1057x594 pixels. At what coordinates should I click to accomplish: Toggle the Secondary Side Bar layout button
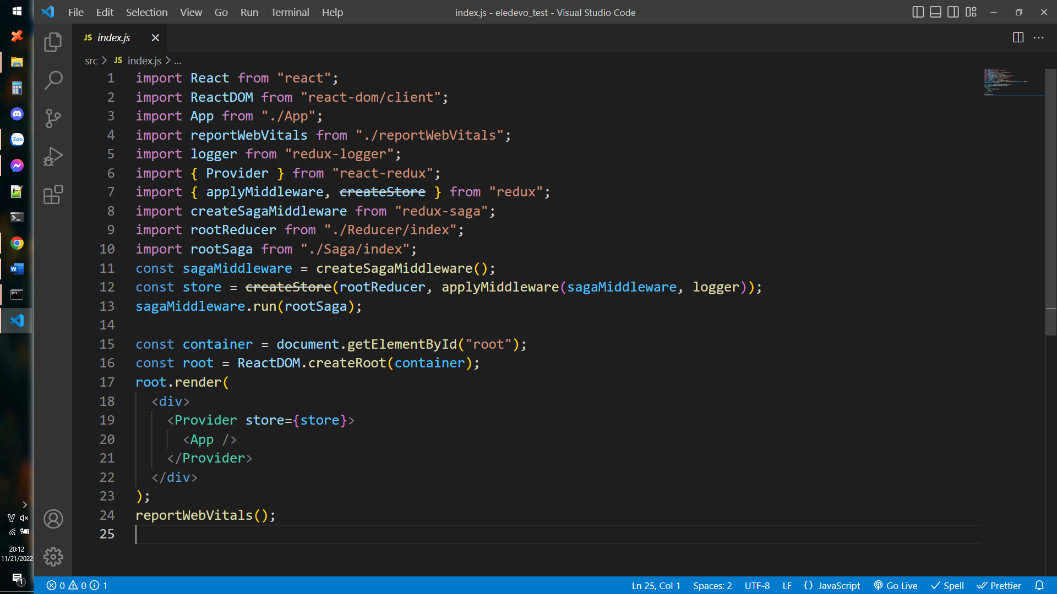pyautogui.click(x=953, y=12)
